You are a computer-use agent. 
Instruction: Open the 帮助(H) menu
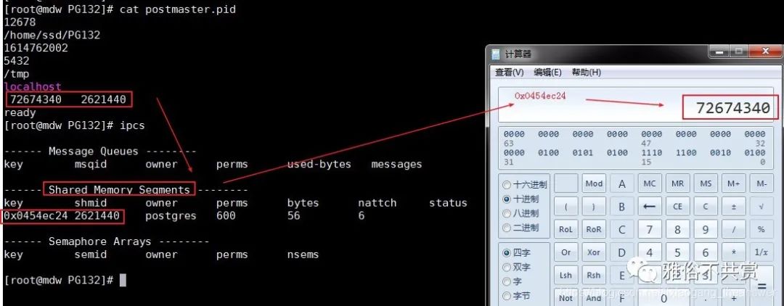586,73
